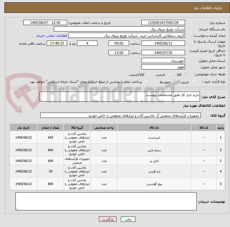Click the بازگشت back button

point(108,219)
